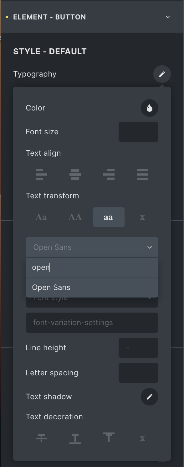Click the Font size input box
This screenshot has height=467, width=184.
point(138,132)
